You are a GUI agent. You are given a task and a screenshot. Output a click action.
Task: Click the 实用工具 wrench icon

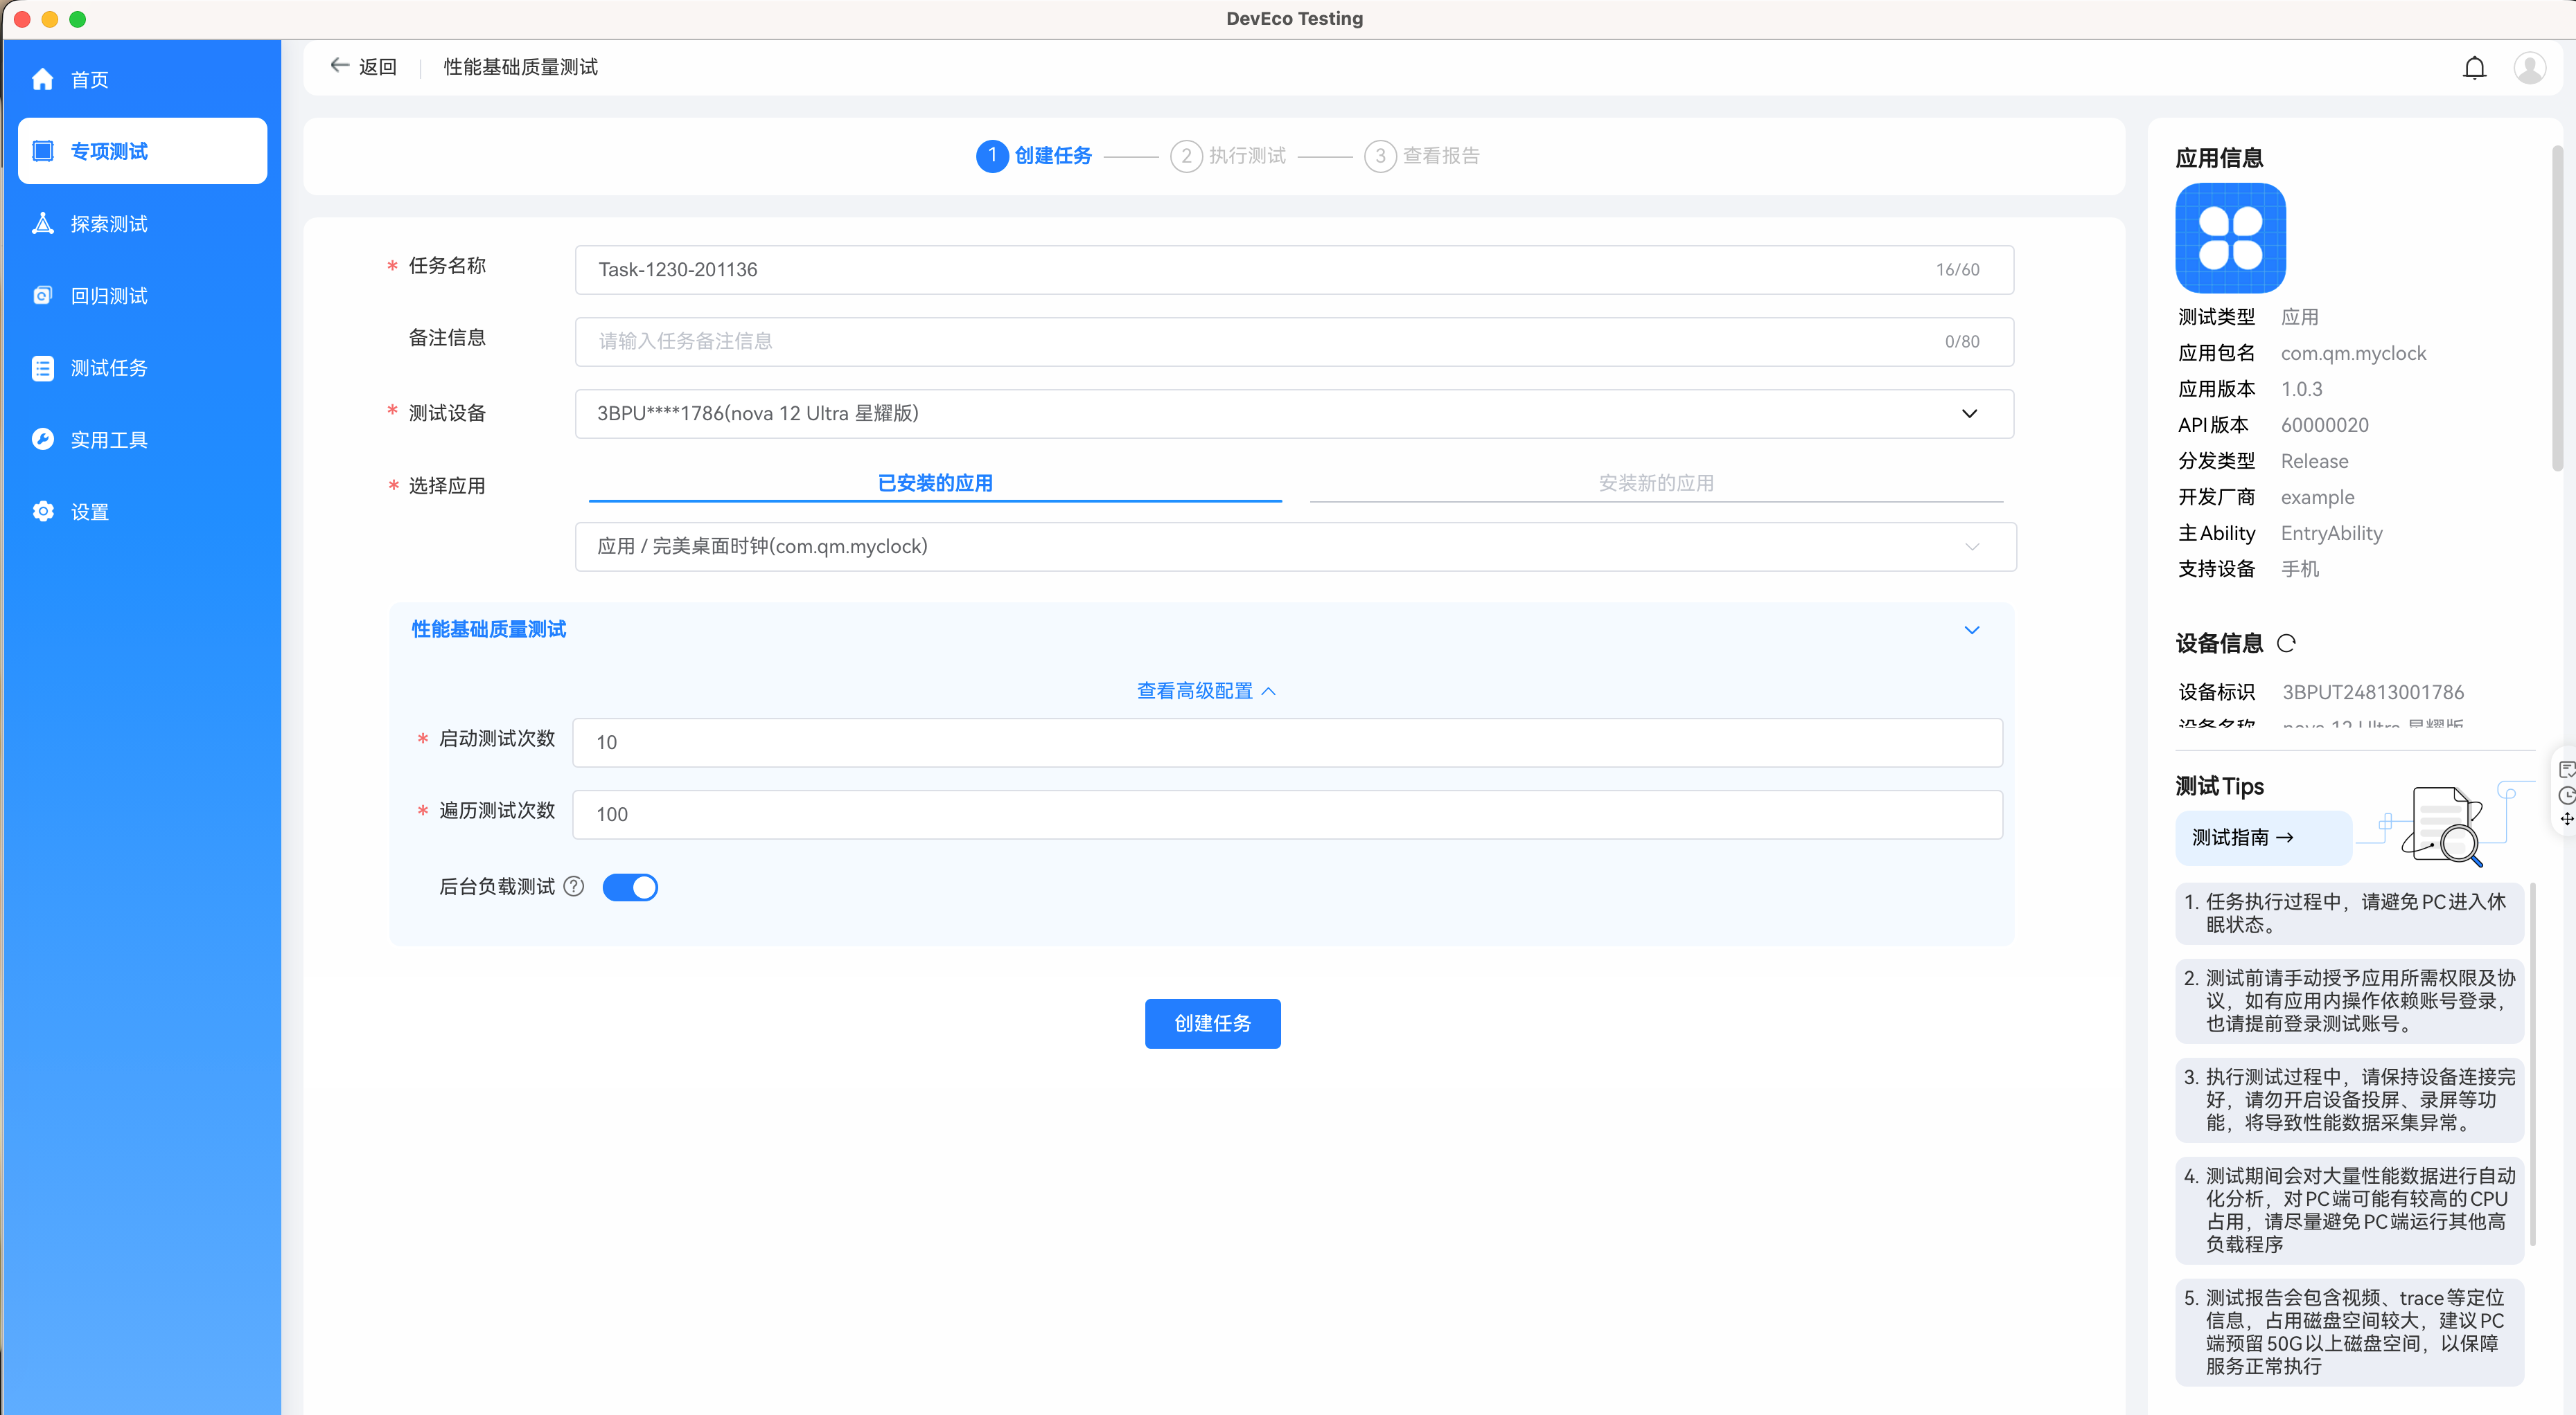point(42,440)
